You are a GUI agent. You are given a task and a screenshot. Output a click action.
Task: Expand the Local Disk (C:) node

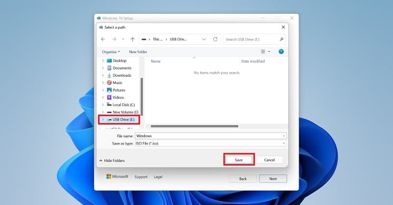[103, 105]
